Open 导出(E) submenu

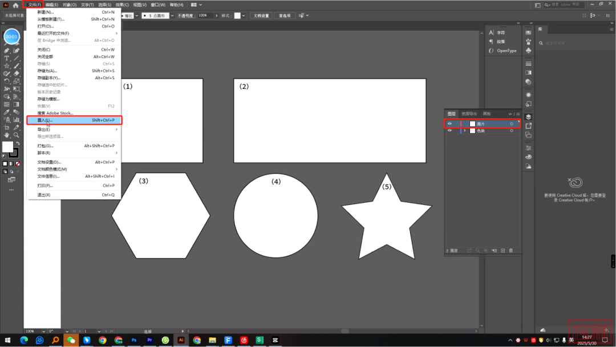(x=74, y=129)
